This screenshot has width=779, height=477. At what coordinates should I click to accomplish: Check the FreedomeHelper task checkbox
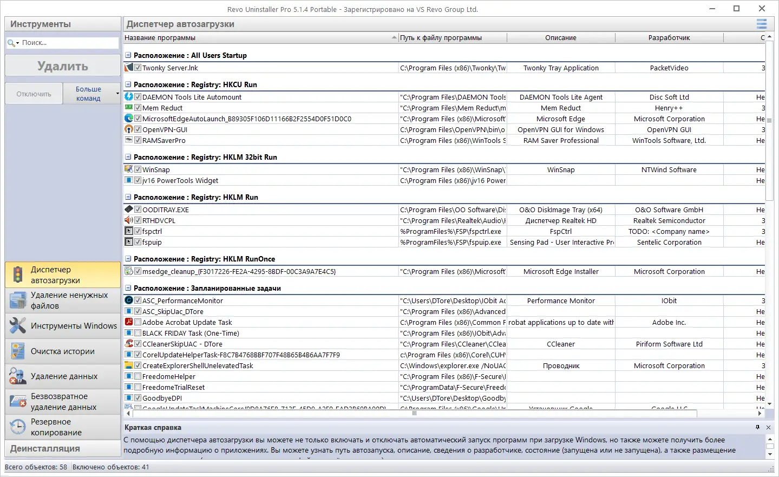[x=138, y=376]
